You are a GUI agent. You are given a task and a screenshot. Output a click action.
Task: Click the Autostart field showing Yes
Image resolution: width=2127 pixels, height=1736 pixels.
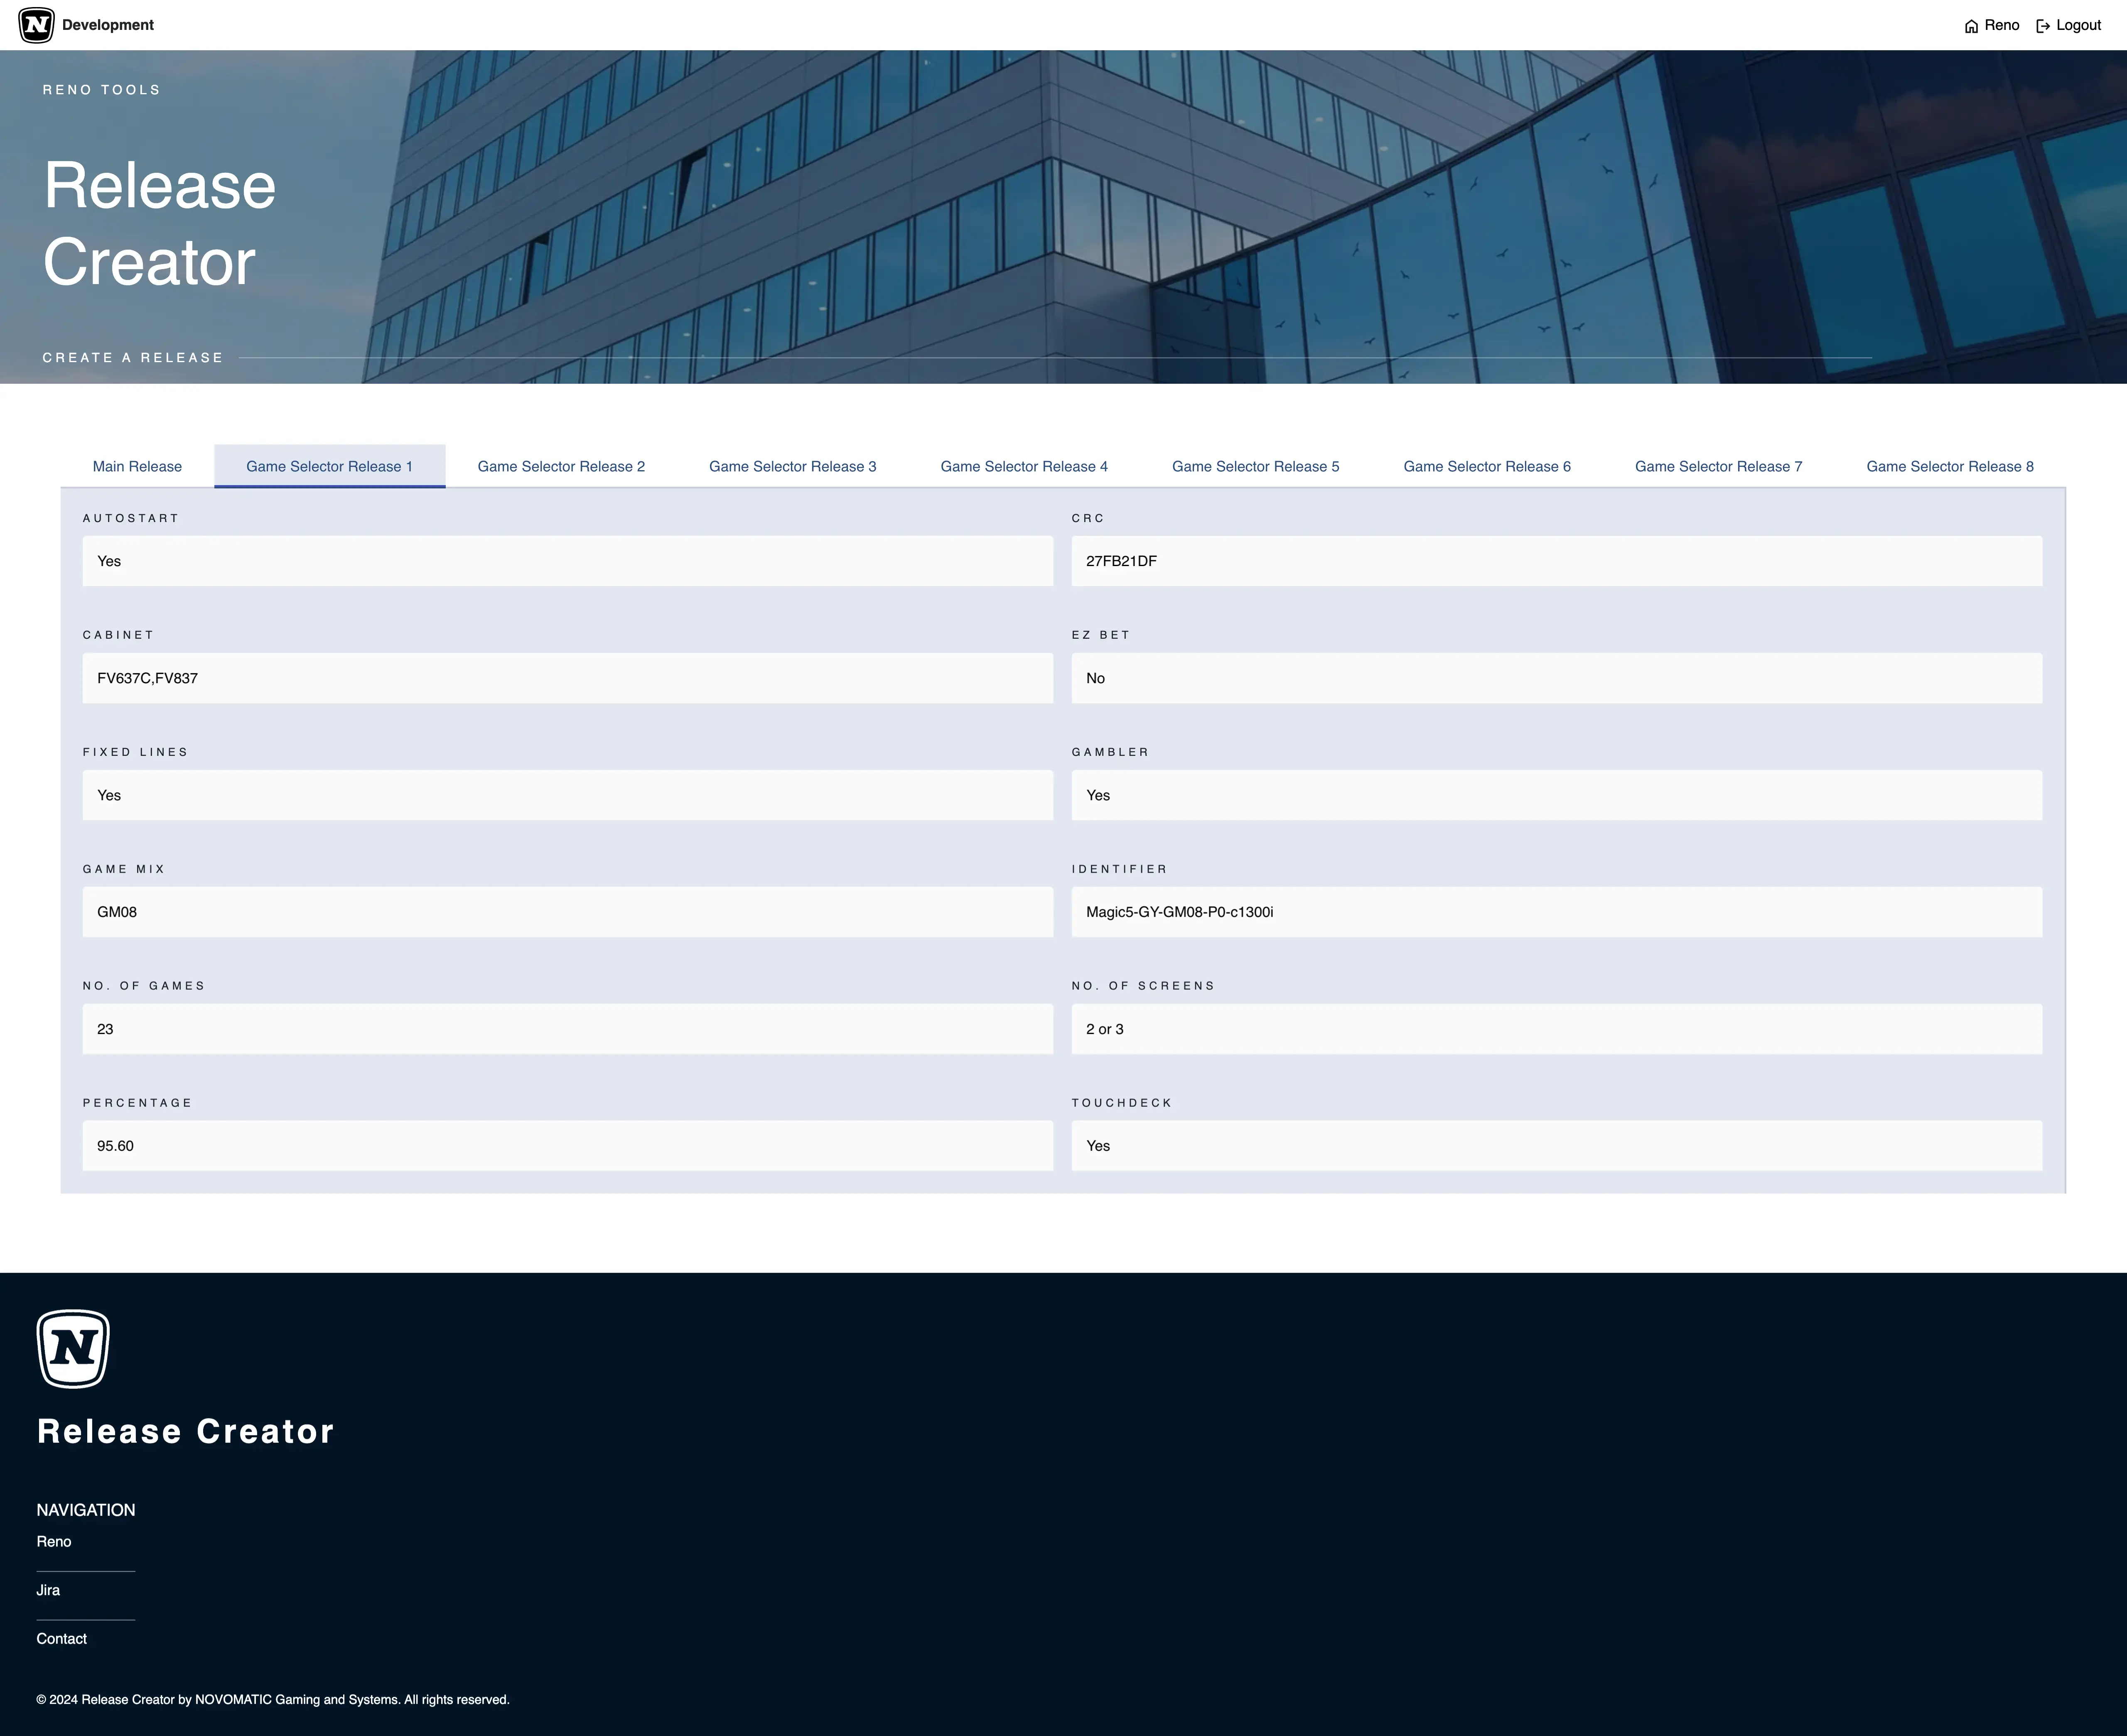[567, 561]
